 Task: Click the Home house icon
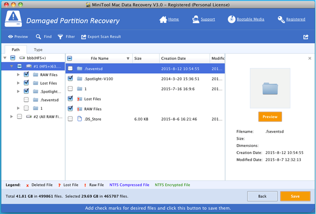(163, 19)
